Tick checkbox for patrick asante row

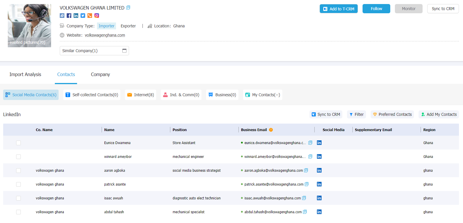[18, 184]
